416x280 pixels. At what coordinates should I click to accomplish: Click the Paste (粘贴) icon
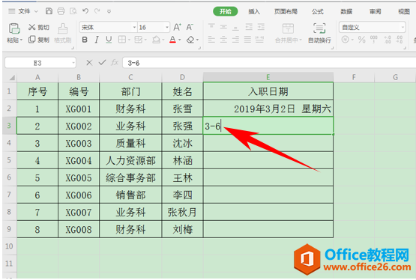coord(14,28)
